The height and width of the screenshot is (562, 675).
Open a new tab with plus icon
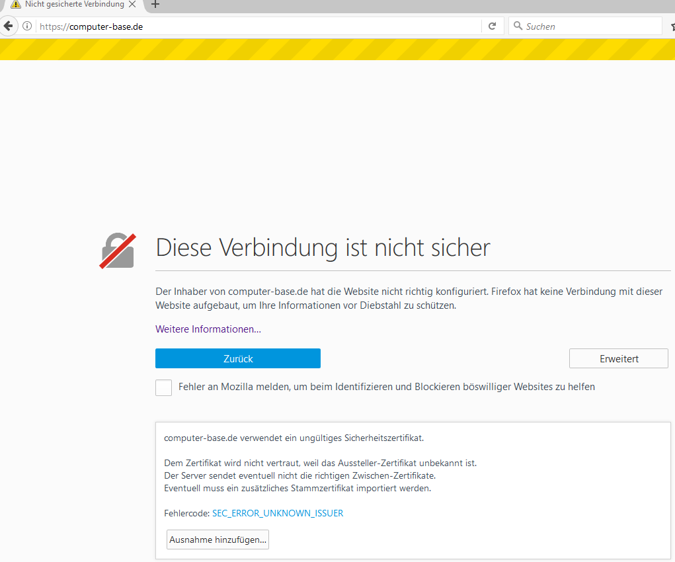155,5
